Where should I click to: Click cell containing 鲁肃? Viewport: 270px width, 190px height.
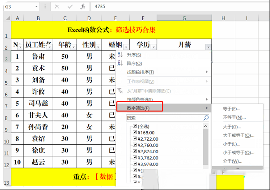point(38,56)
